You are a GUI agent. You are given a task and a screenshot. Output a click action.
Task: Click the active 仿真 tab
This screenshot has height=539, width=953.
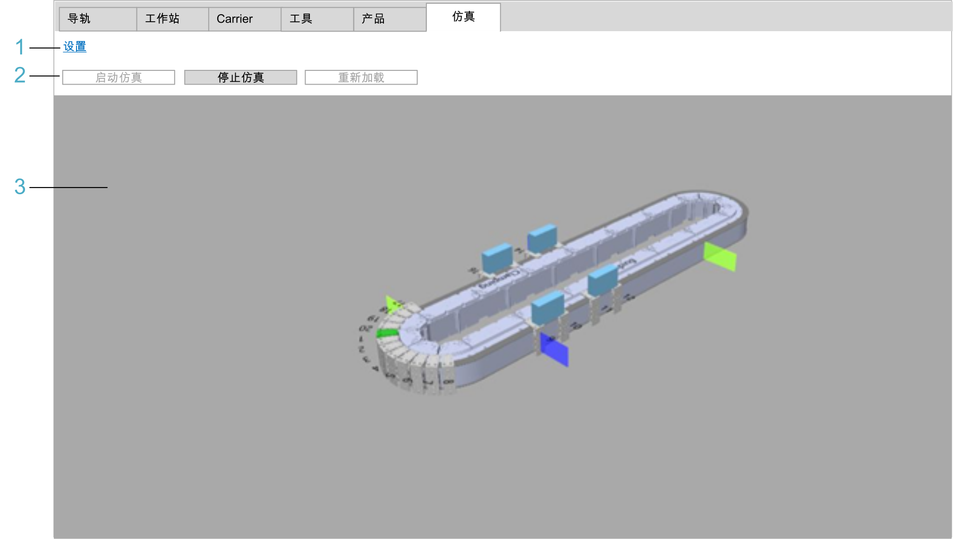pos(463,17)
